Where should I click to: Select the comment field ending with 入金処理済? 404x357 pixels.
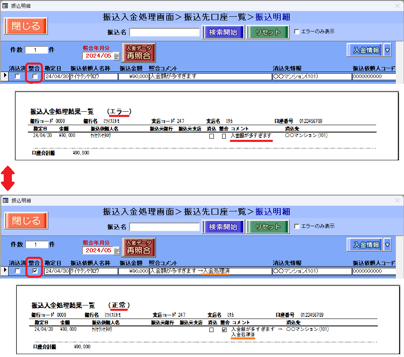pyautogui.click(x=210, y=271)
